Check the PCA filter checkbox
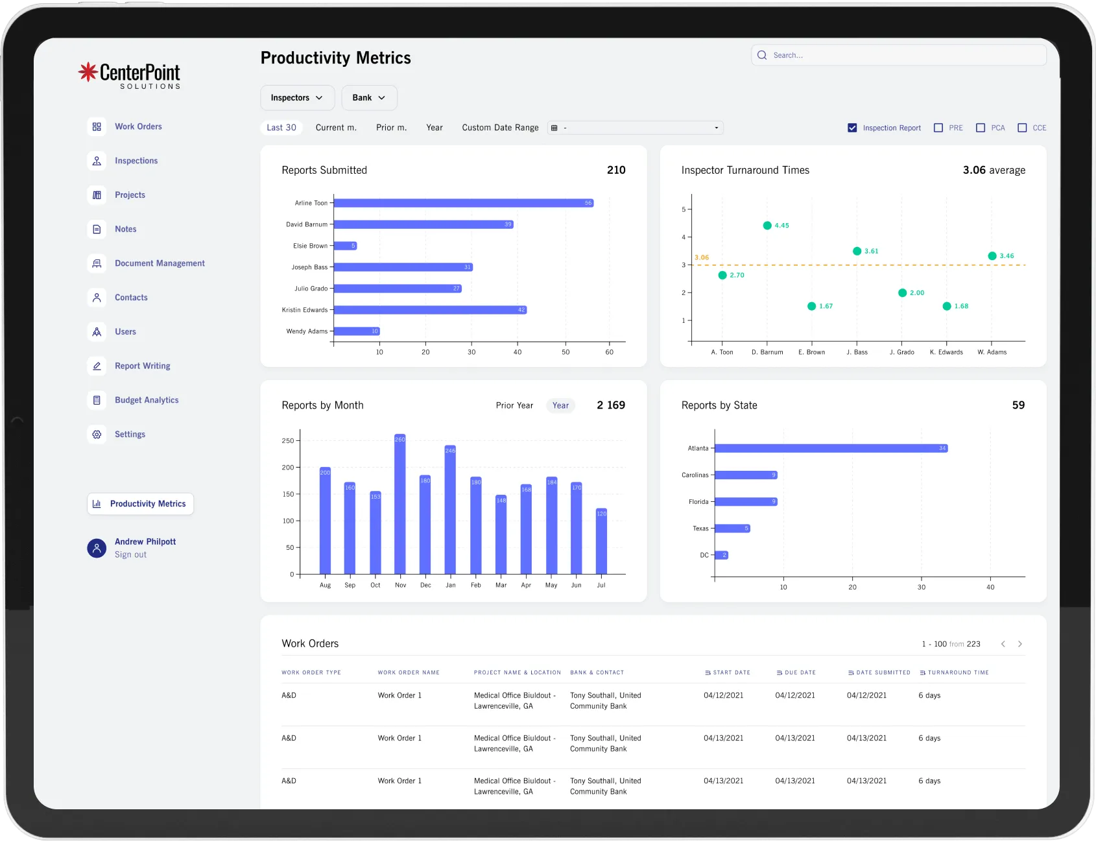The image size is (1096, 843). coord(981,127)
